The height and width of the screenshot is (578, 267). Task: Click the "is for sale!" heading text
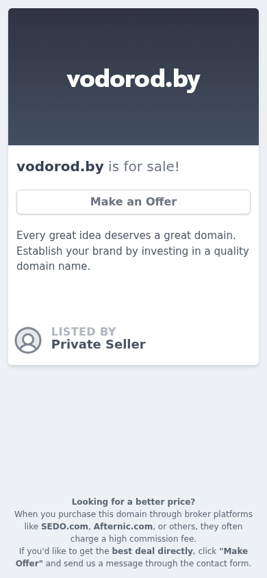point(144,166)
